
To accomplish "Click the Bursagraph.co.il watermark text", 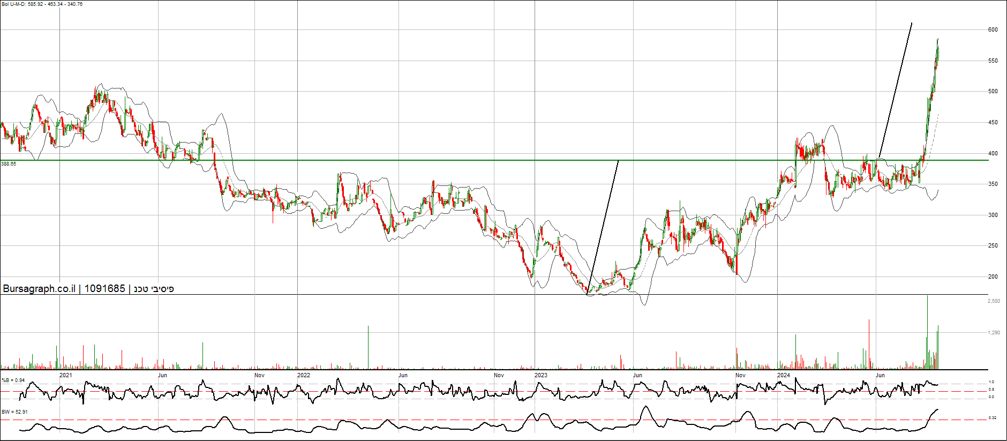I will (39, 289).
